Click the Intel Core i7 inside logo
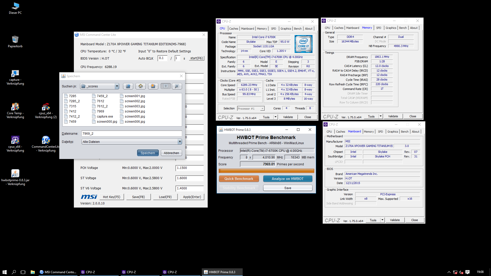Viewport: 491px width, 276px height. click(x=303, y=44)
